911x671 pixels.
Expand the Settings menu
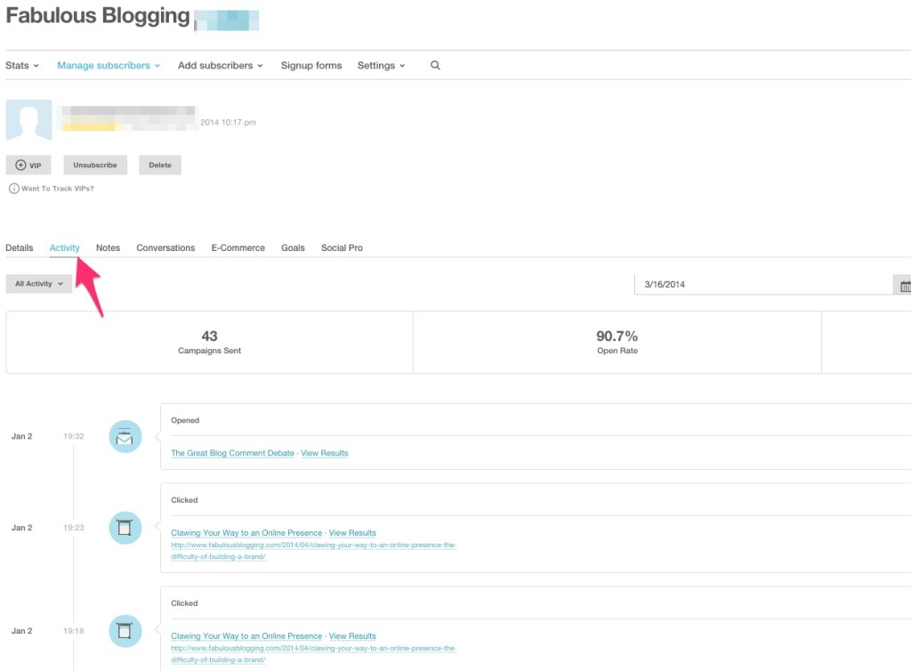point(381,65)
